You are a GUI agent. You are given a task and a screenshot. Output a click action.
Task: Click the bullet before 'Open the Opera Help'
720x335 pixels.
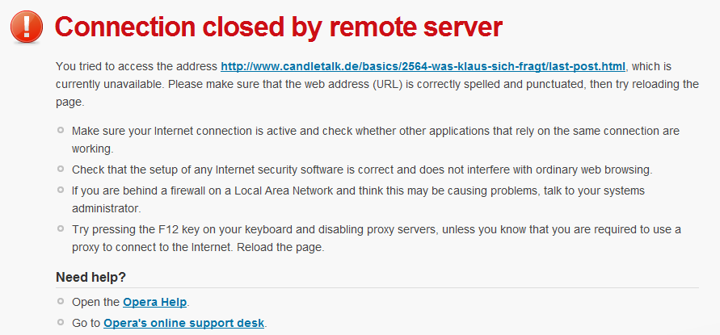coord(61,302)
